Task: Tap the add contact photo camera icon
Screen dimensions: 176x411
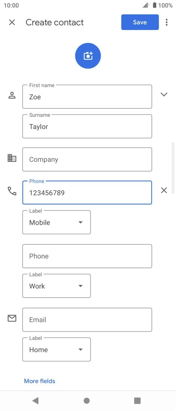Action: [x=88, y=56]
